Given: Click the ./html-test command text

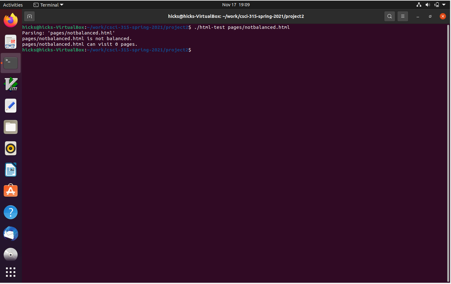Looking at the screenshot, I should (242, 27).
